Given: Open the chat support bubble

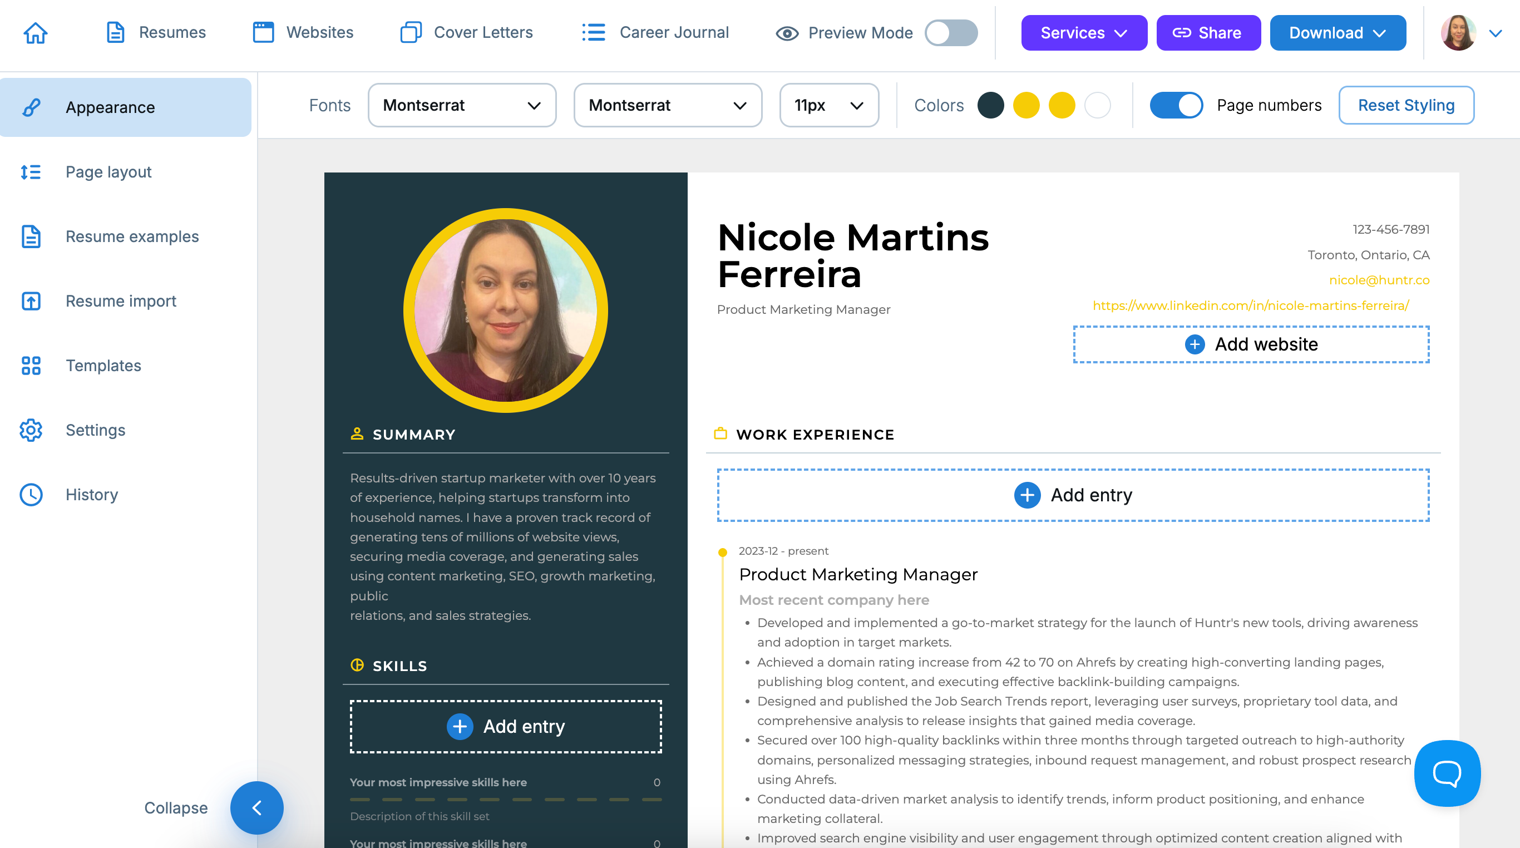Looking at the screenshot, I should click(1447, 773).
